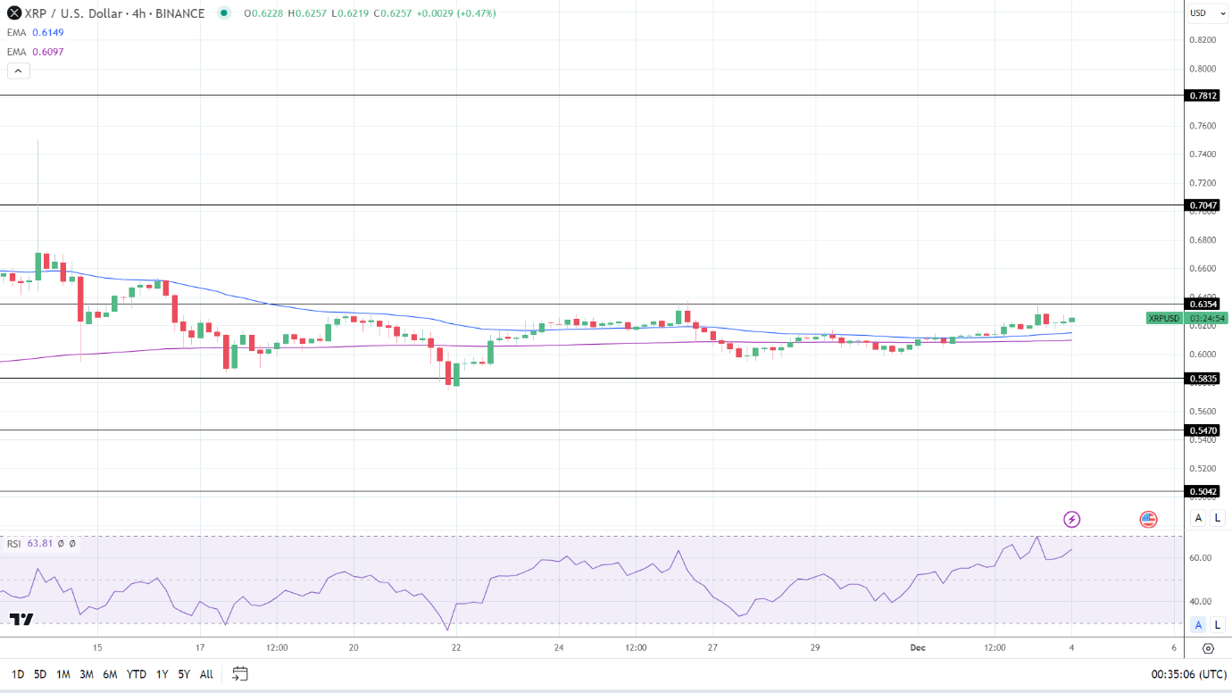Open chart settings via target icon

[1208, 648]
